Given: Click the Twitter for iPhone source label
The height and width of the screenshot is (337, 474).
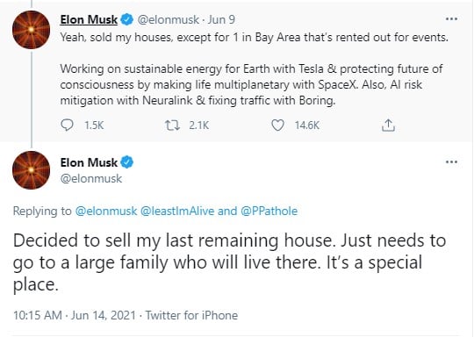Looking at the screenshot, I should (191, 315).
